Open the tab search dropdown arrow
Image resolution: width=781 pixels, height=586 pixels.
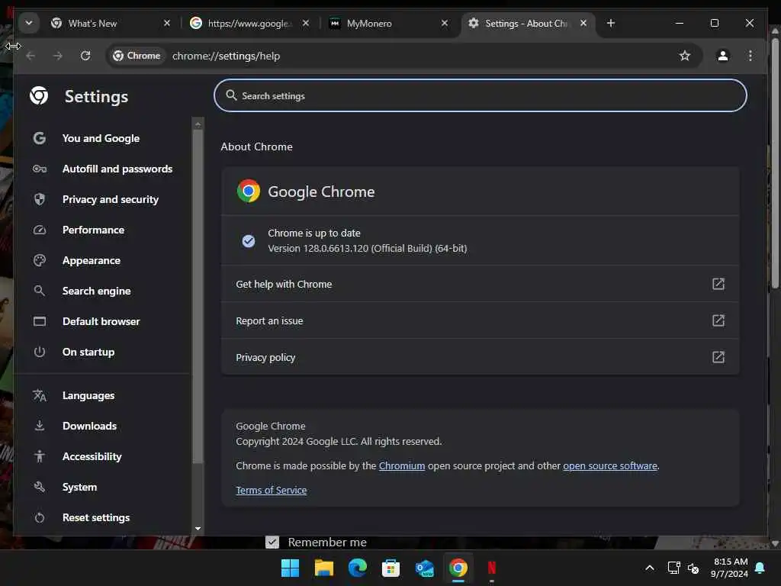click(x=29, y=23)
